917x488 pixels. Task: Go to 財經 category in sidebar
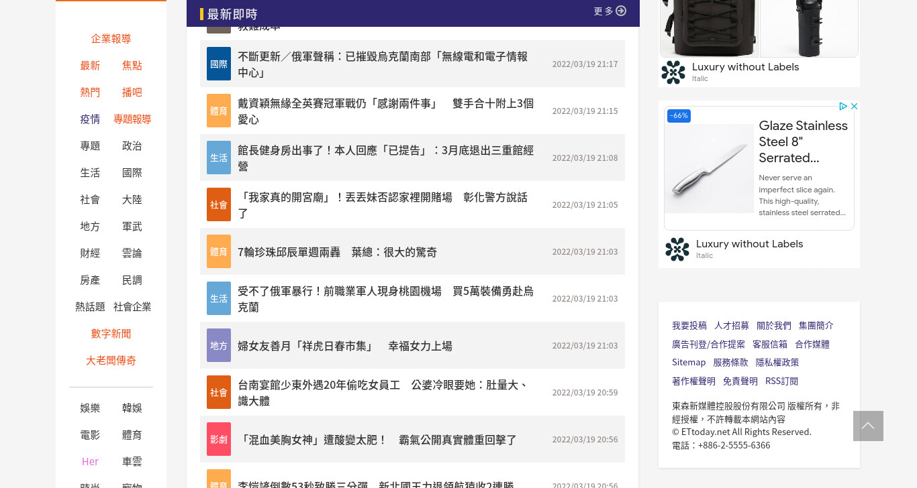coord(90,253)
